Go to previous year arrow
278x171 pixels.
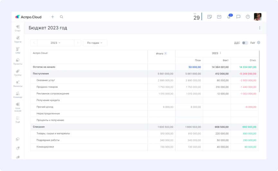(x=34, y=43)
